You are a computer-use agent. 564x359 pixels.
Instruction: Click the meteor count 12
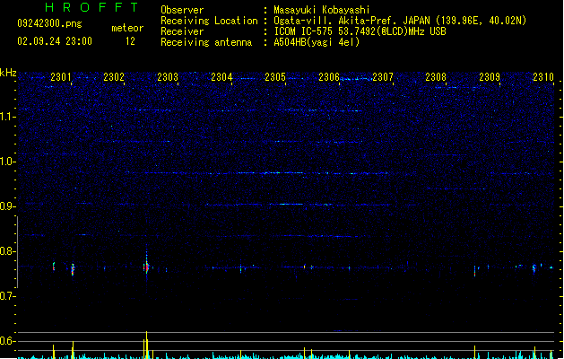130,41
